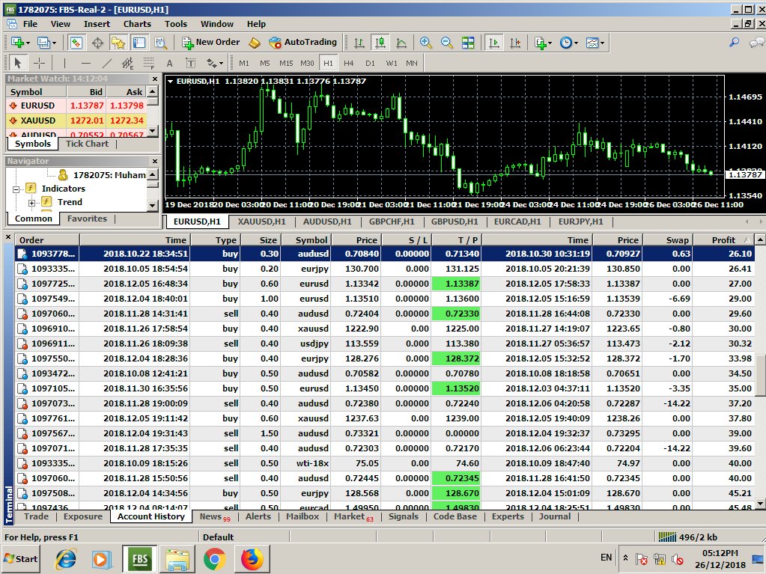Select the Text tool letter A

169,63
